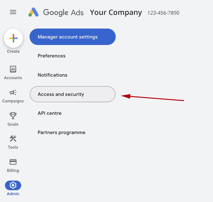Open the Tools wrench and hammer icon

(x=13, y=139)
